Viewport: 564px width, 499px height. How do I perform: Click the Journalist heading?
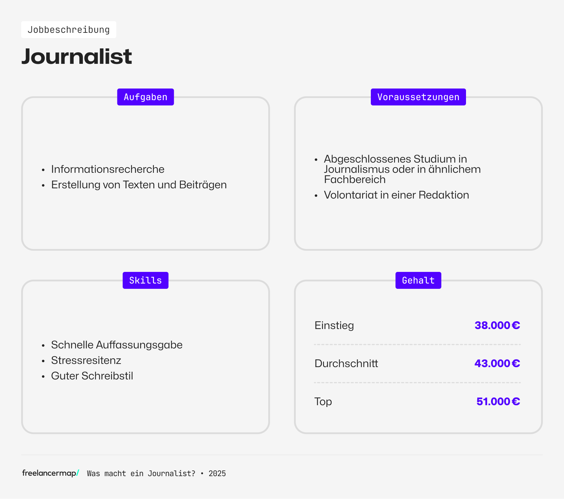click(77, 56)
